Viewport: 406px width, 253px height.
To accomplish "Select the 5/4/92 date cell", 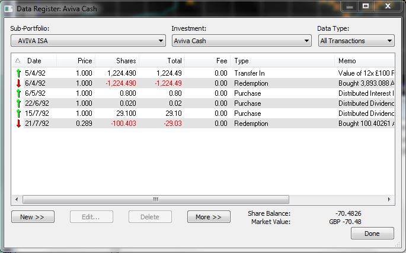I will pos(35,73).
